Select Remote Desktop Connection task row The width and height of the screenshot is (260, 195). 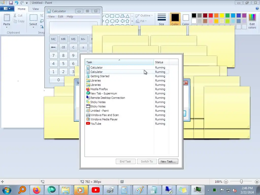[127, 98]
